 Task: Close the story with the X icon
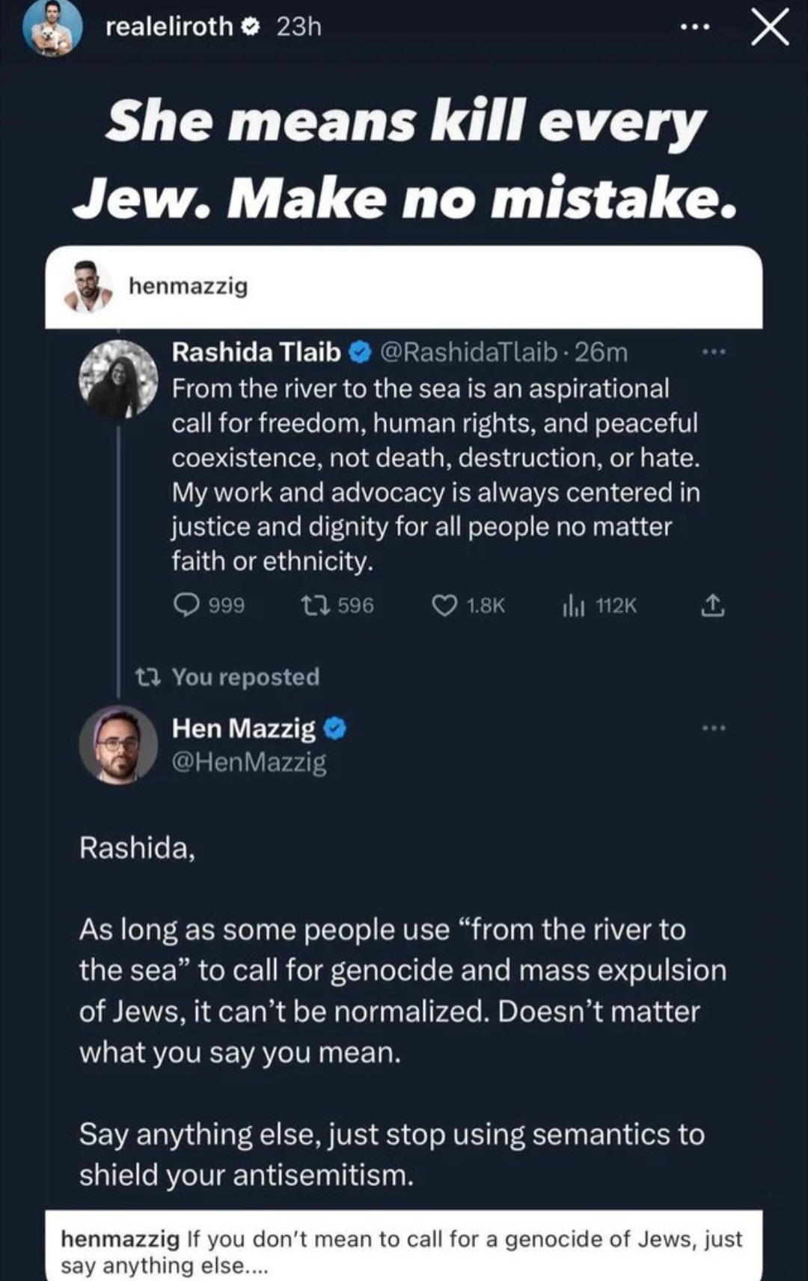coord(769,28)
